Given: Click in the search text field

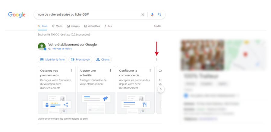Looking at the screenshot, I should [x=88, y=15].
